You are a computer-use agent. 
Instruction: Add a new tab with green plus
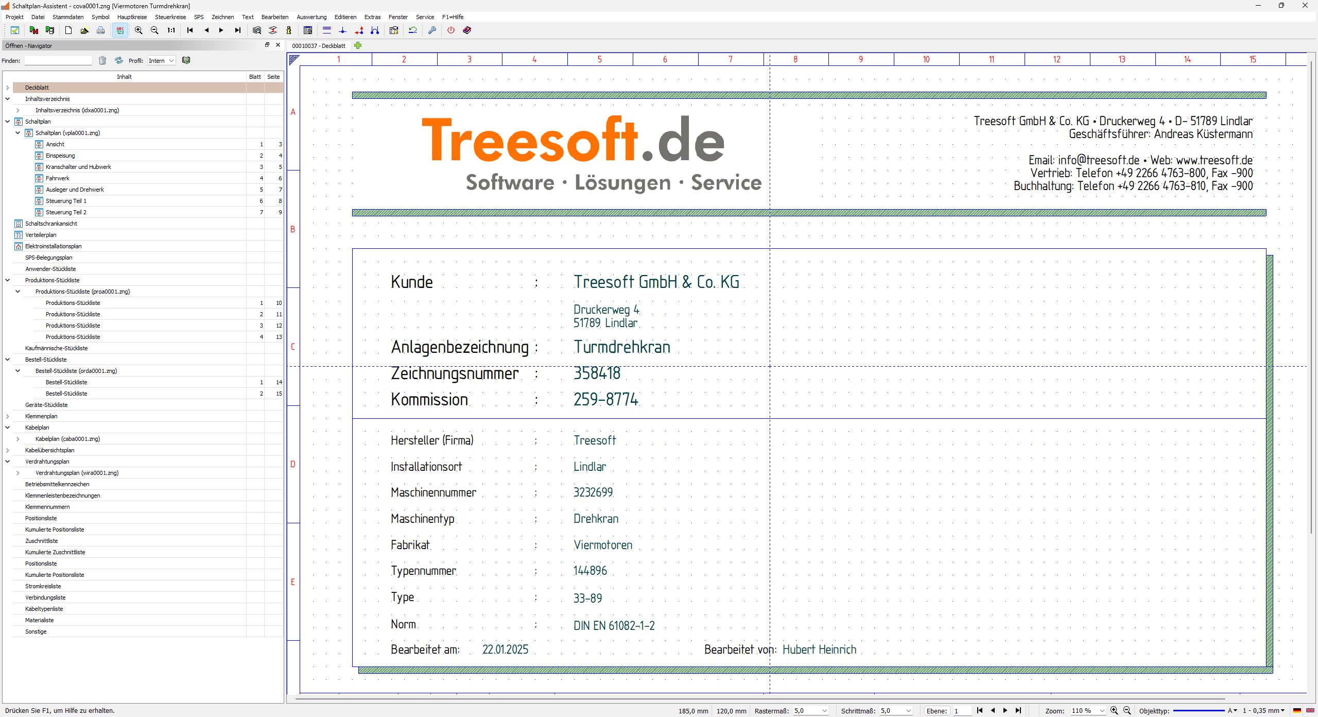(358, 46)
